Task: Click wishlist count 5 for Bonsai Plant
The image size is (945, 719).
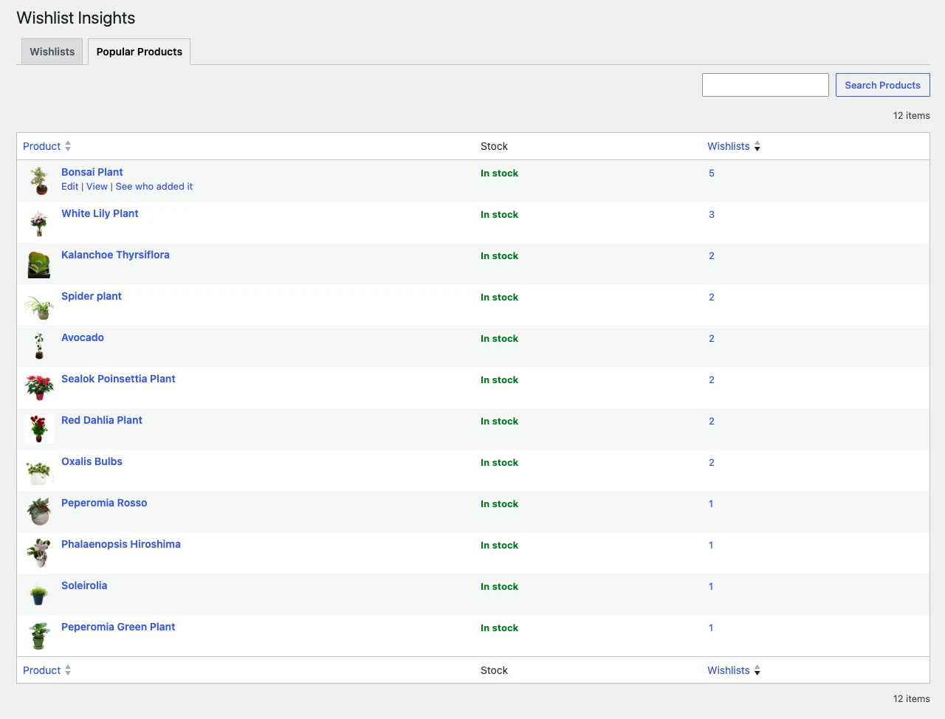Action: coord(712,173)
